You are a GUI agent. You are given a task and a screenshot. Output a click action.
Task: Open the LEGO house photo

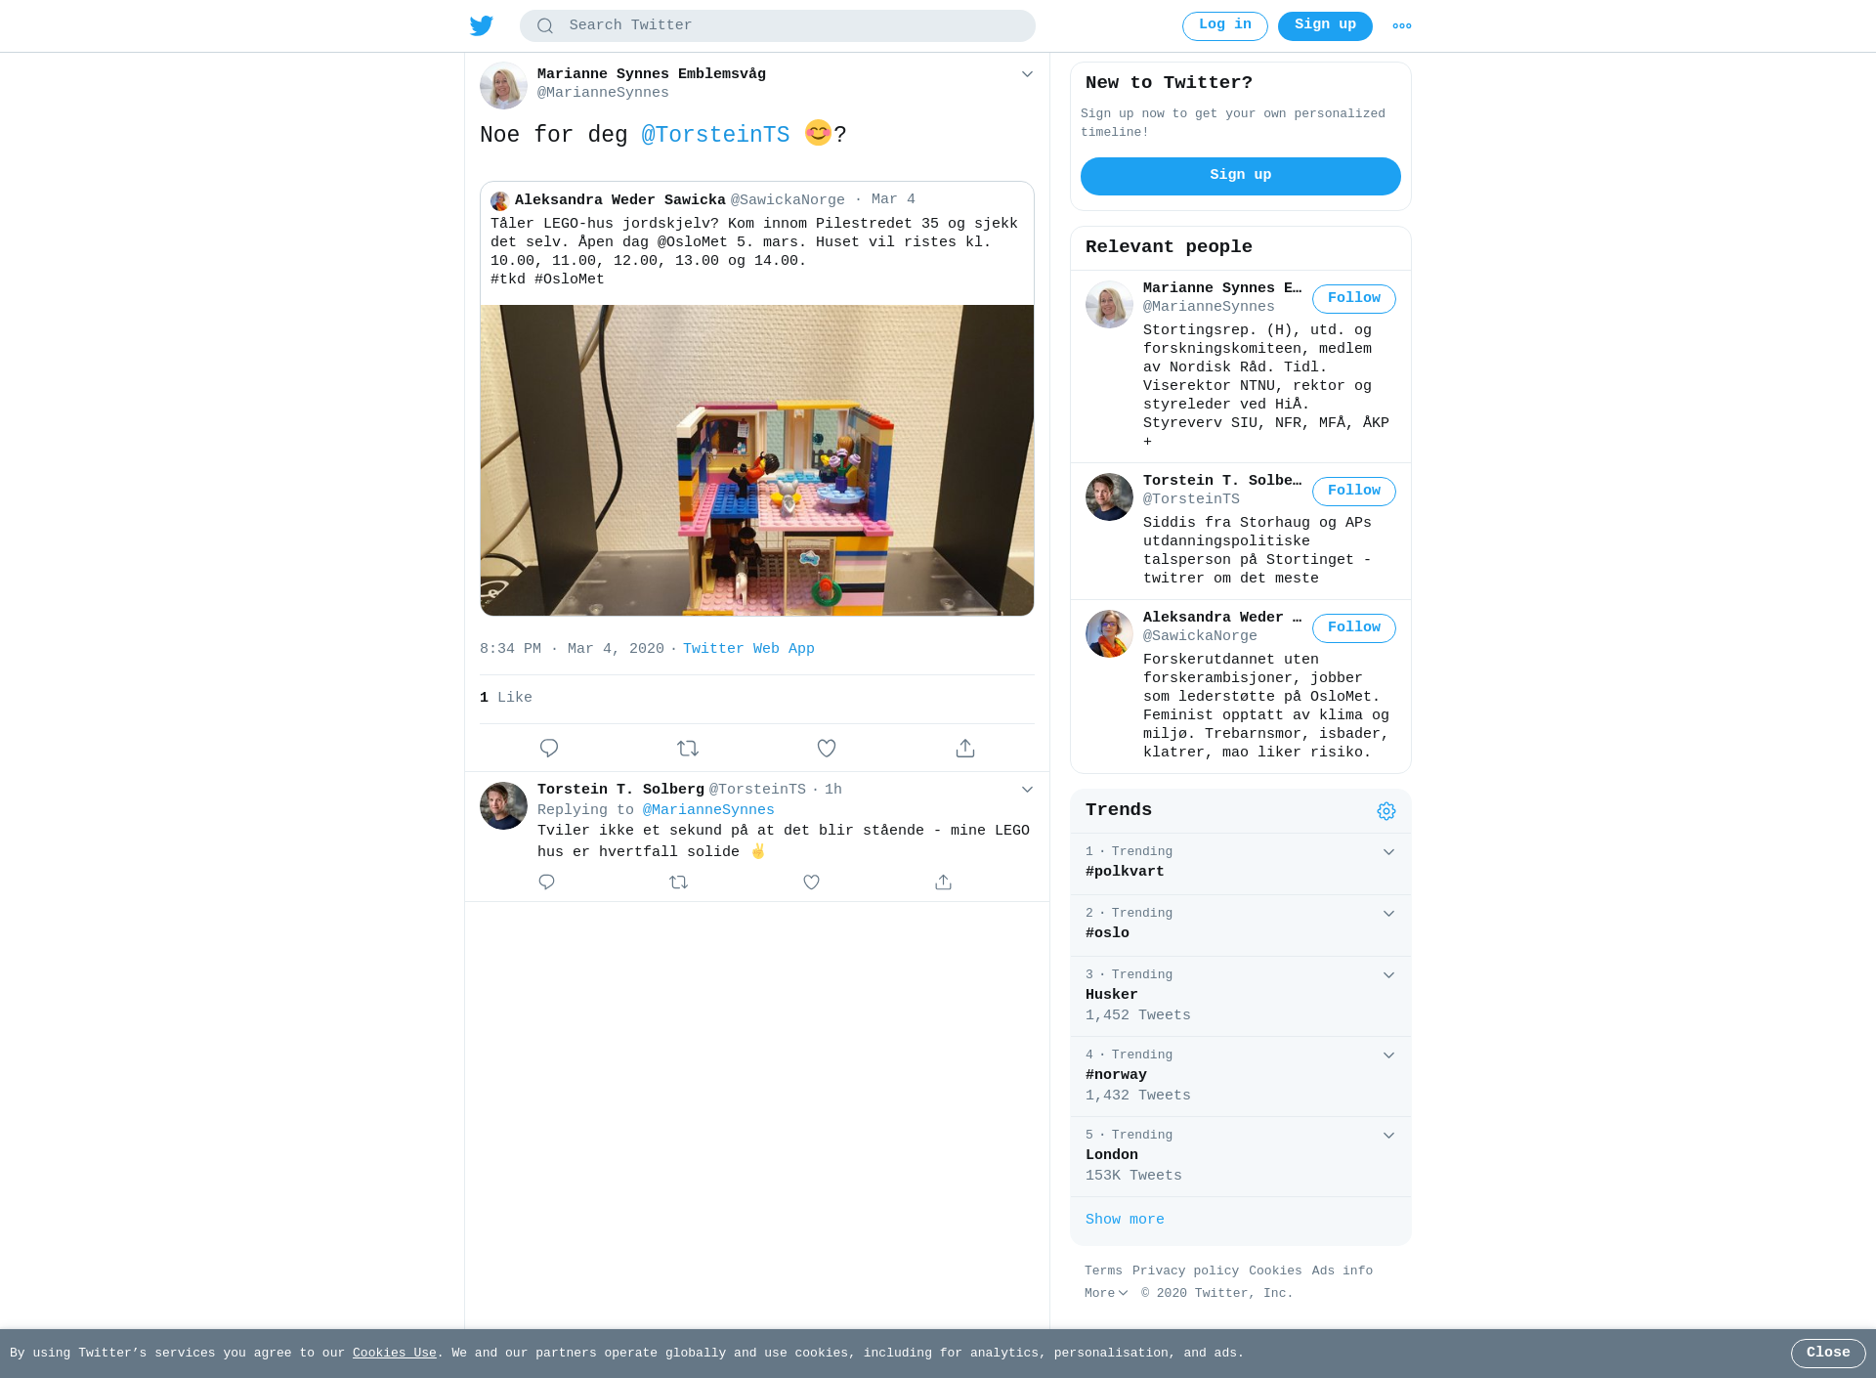tap(757, 460)
